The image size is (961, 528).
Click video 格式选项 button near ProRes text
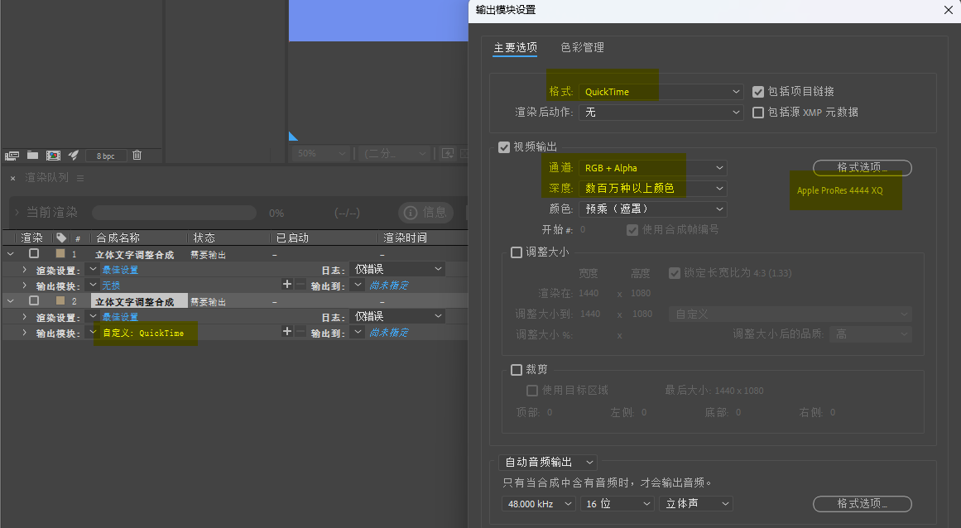pos(862,168)
